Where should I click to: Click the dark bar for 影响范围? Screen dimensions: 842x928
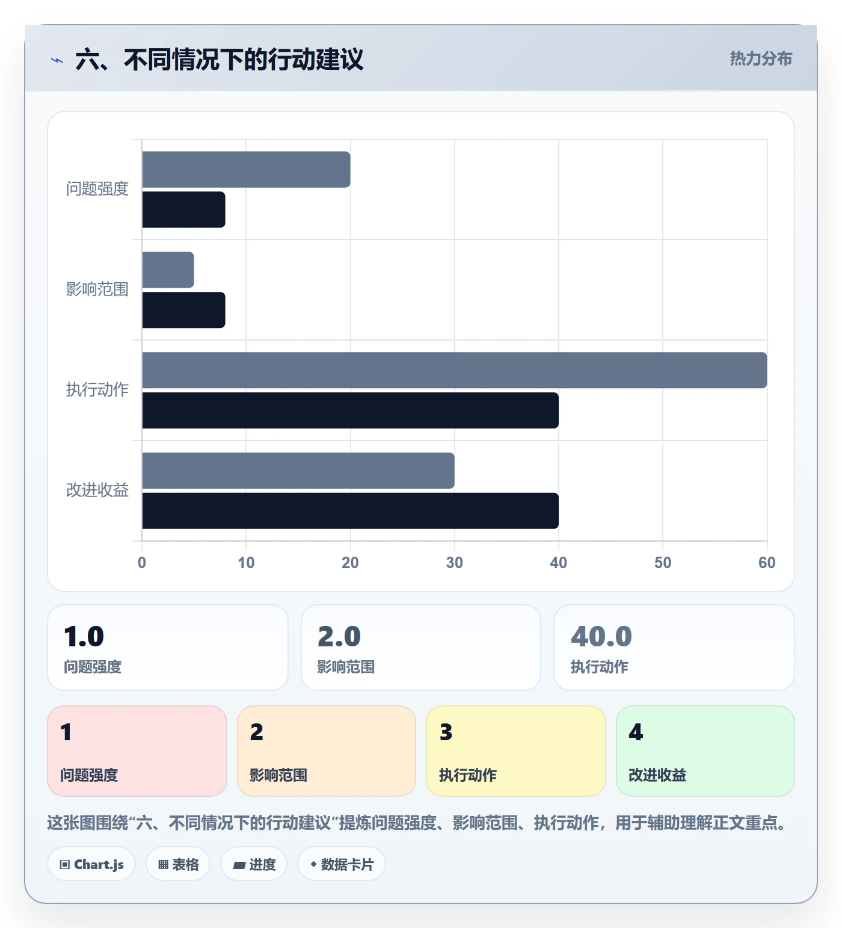point(183,310)
